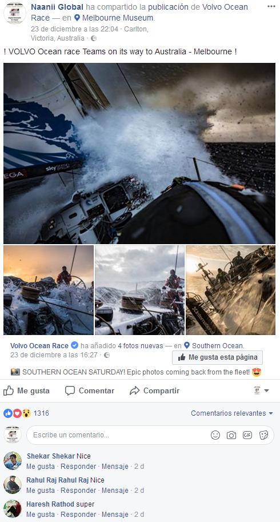This screenshot has width=280, height=522.
Task: Attach a photo using the camera icon
Action: click(231, 435)
